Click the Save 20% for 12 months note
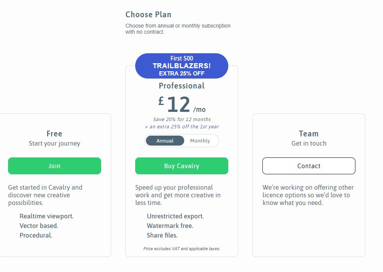This screenshot has height=272, width=383. click(x=182, y=119)
